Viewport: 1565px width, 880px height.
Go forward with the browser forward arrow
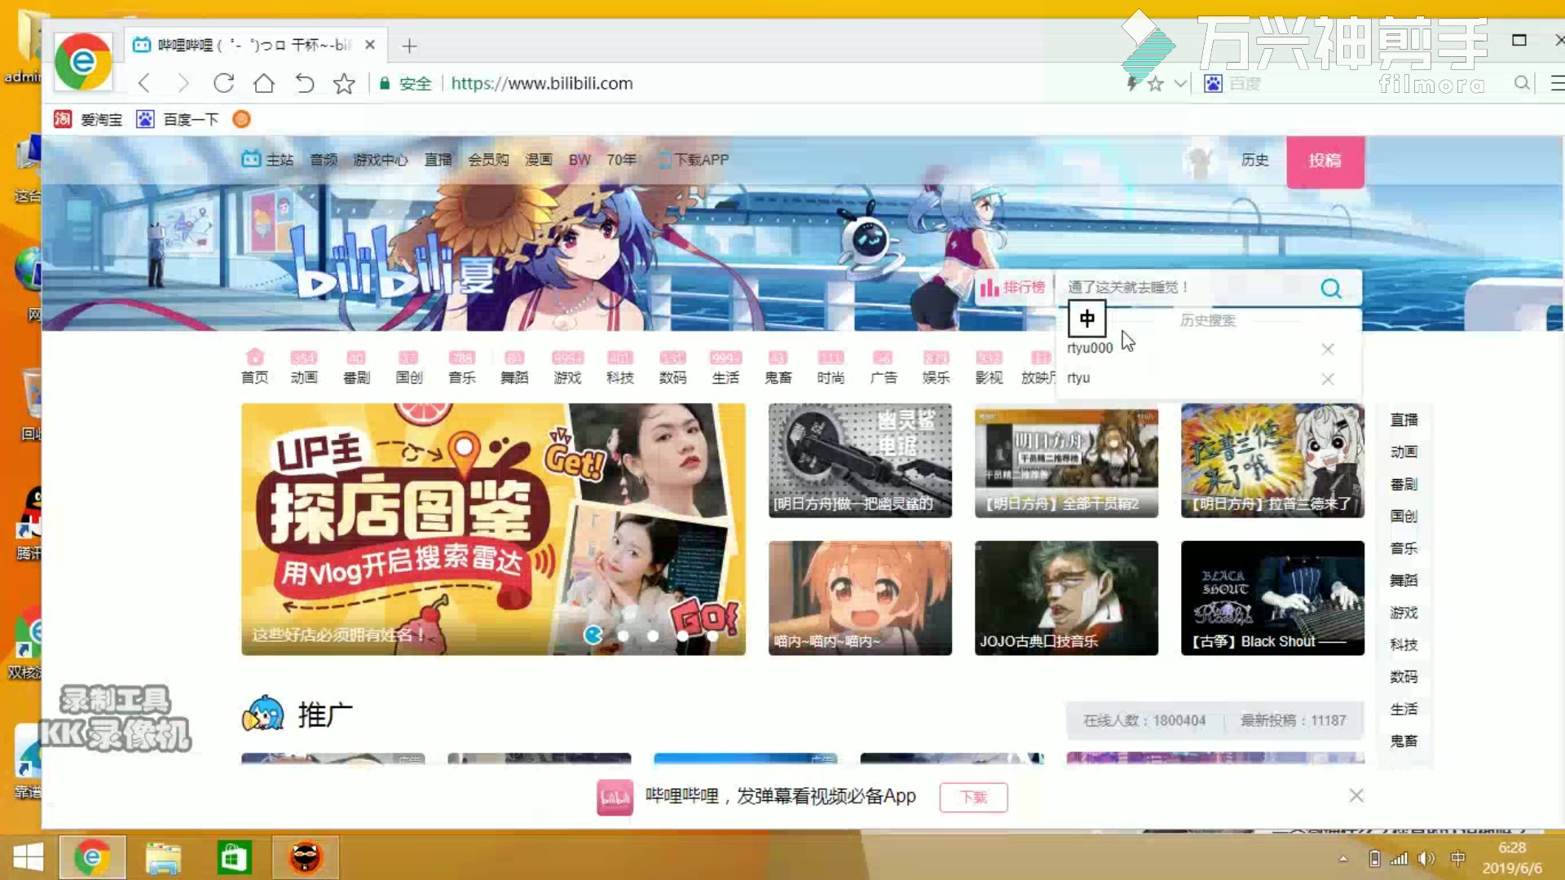(183, 83)
